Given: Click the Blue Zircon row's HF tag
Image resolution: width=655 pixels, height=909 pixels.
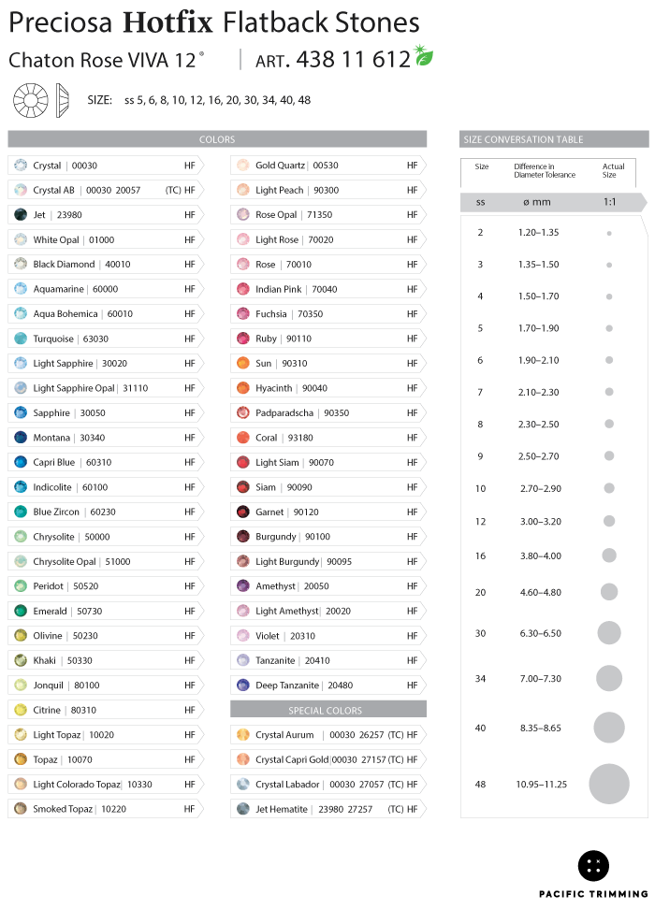Looking at the screenshot, I should tap(190, 512).
